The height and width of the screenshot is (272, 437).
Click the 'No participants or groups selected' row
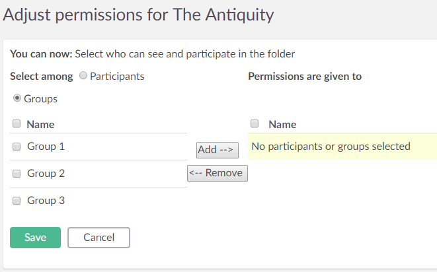pyautogui.click(x=331, y=147)
